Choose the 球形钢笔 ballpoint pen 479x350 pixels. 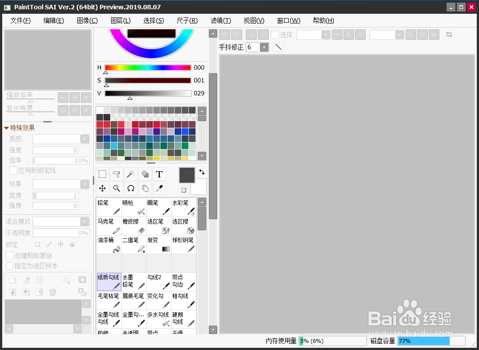[184, 245]
